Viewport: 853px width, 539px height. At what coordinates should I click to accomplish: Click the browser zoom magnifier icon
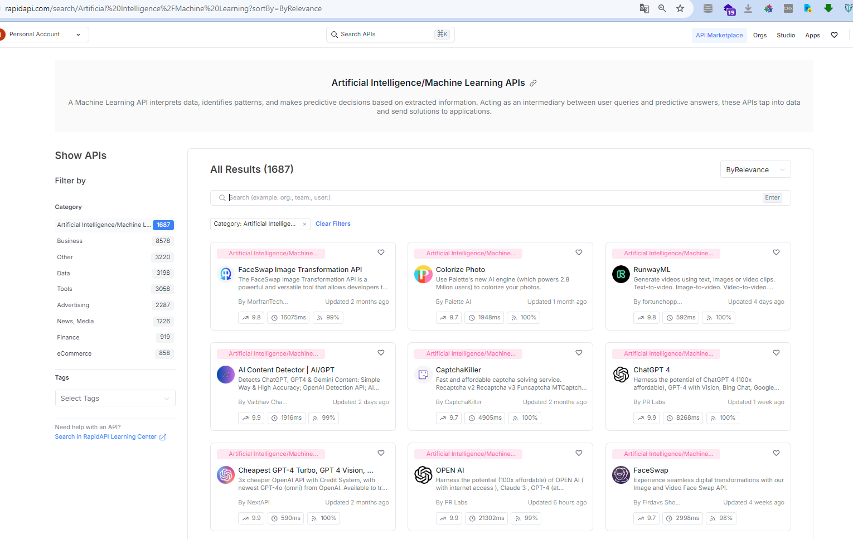[662, 8]
